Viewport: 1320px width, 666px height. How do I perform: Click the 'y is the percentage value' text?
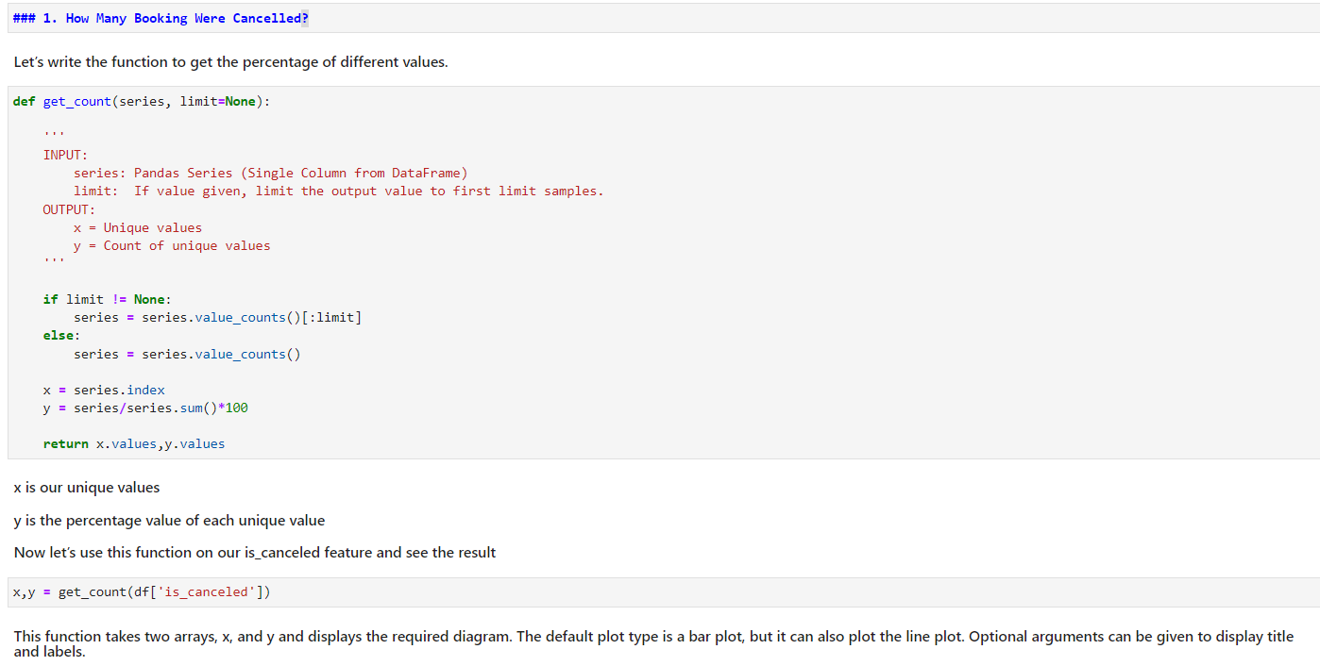(x=169, y=521)
